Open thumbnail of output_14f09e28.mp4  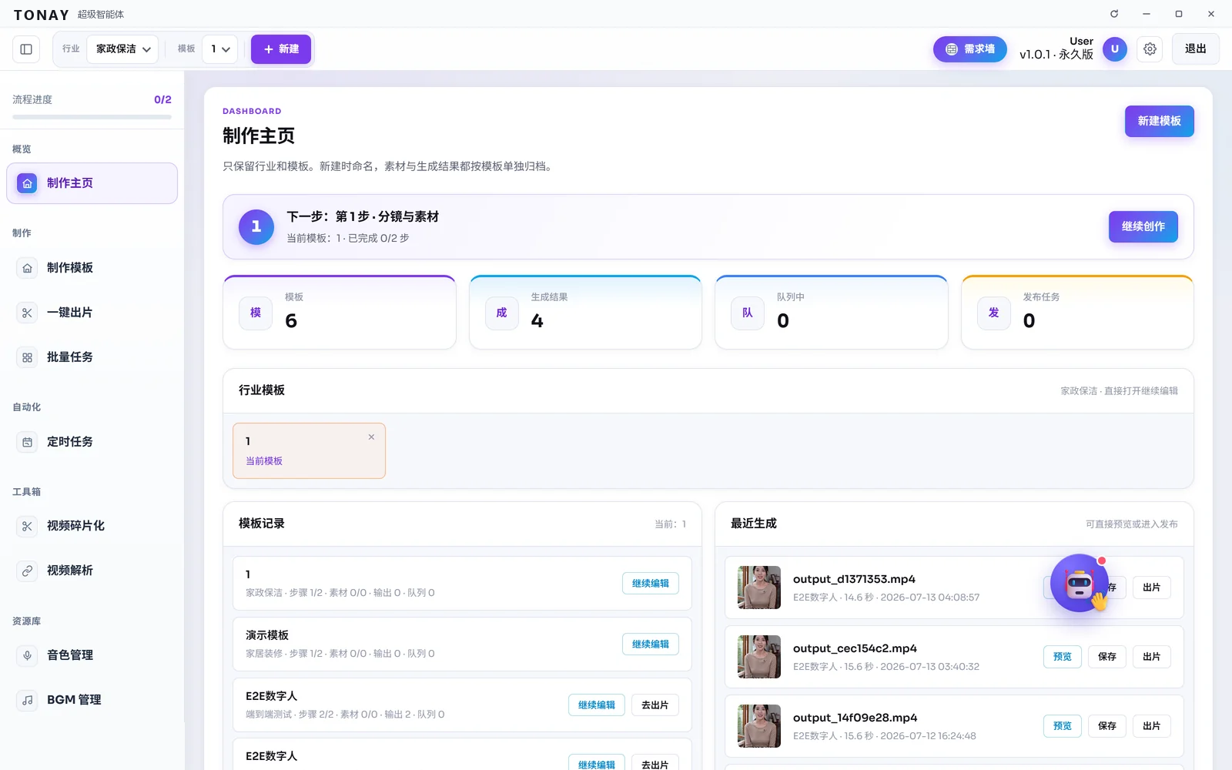(759, 726)
